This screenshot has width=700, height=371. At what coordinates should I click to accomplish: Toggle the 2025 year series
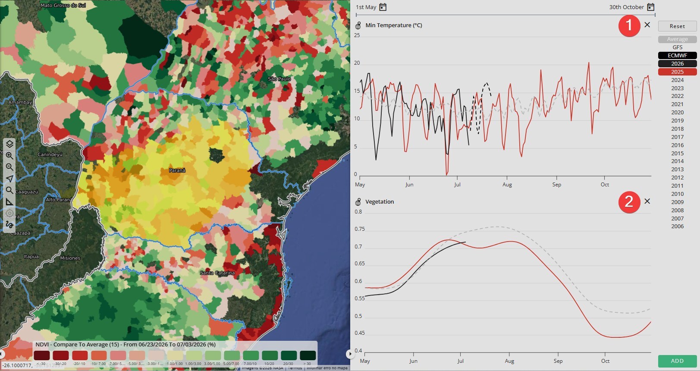pos(677,72)
